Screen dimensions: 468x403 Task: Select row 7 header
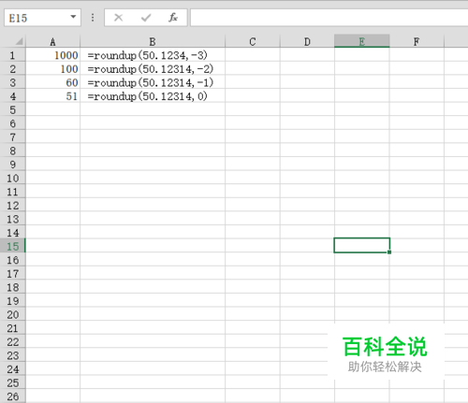click(x=12, y=137)
